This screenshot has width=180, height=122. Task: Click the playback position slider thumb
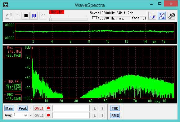click(50, 19)
